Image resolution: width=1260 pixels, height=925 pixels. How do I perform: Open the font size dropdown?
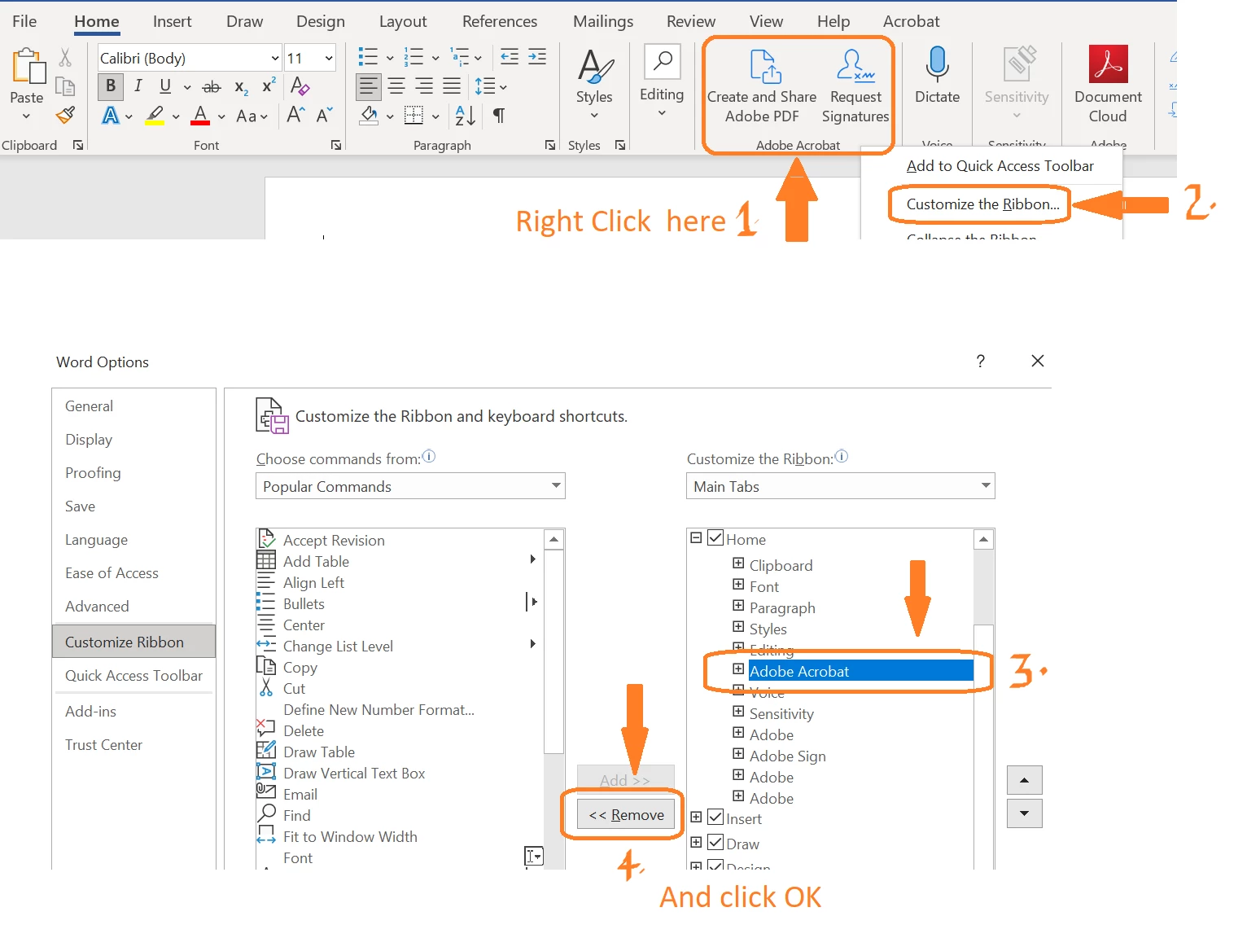click(x=329, y=58)
